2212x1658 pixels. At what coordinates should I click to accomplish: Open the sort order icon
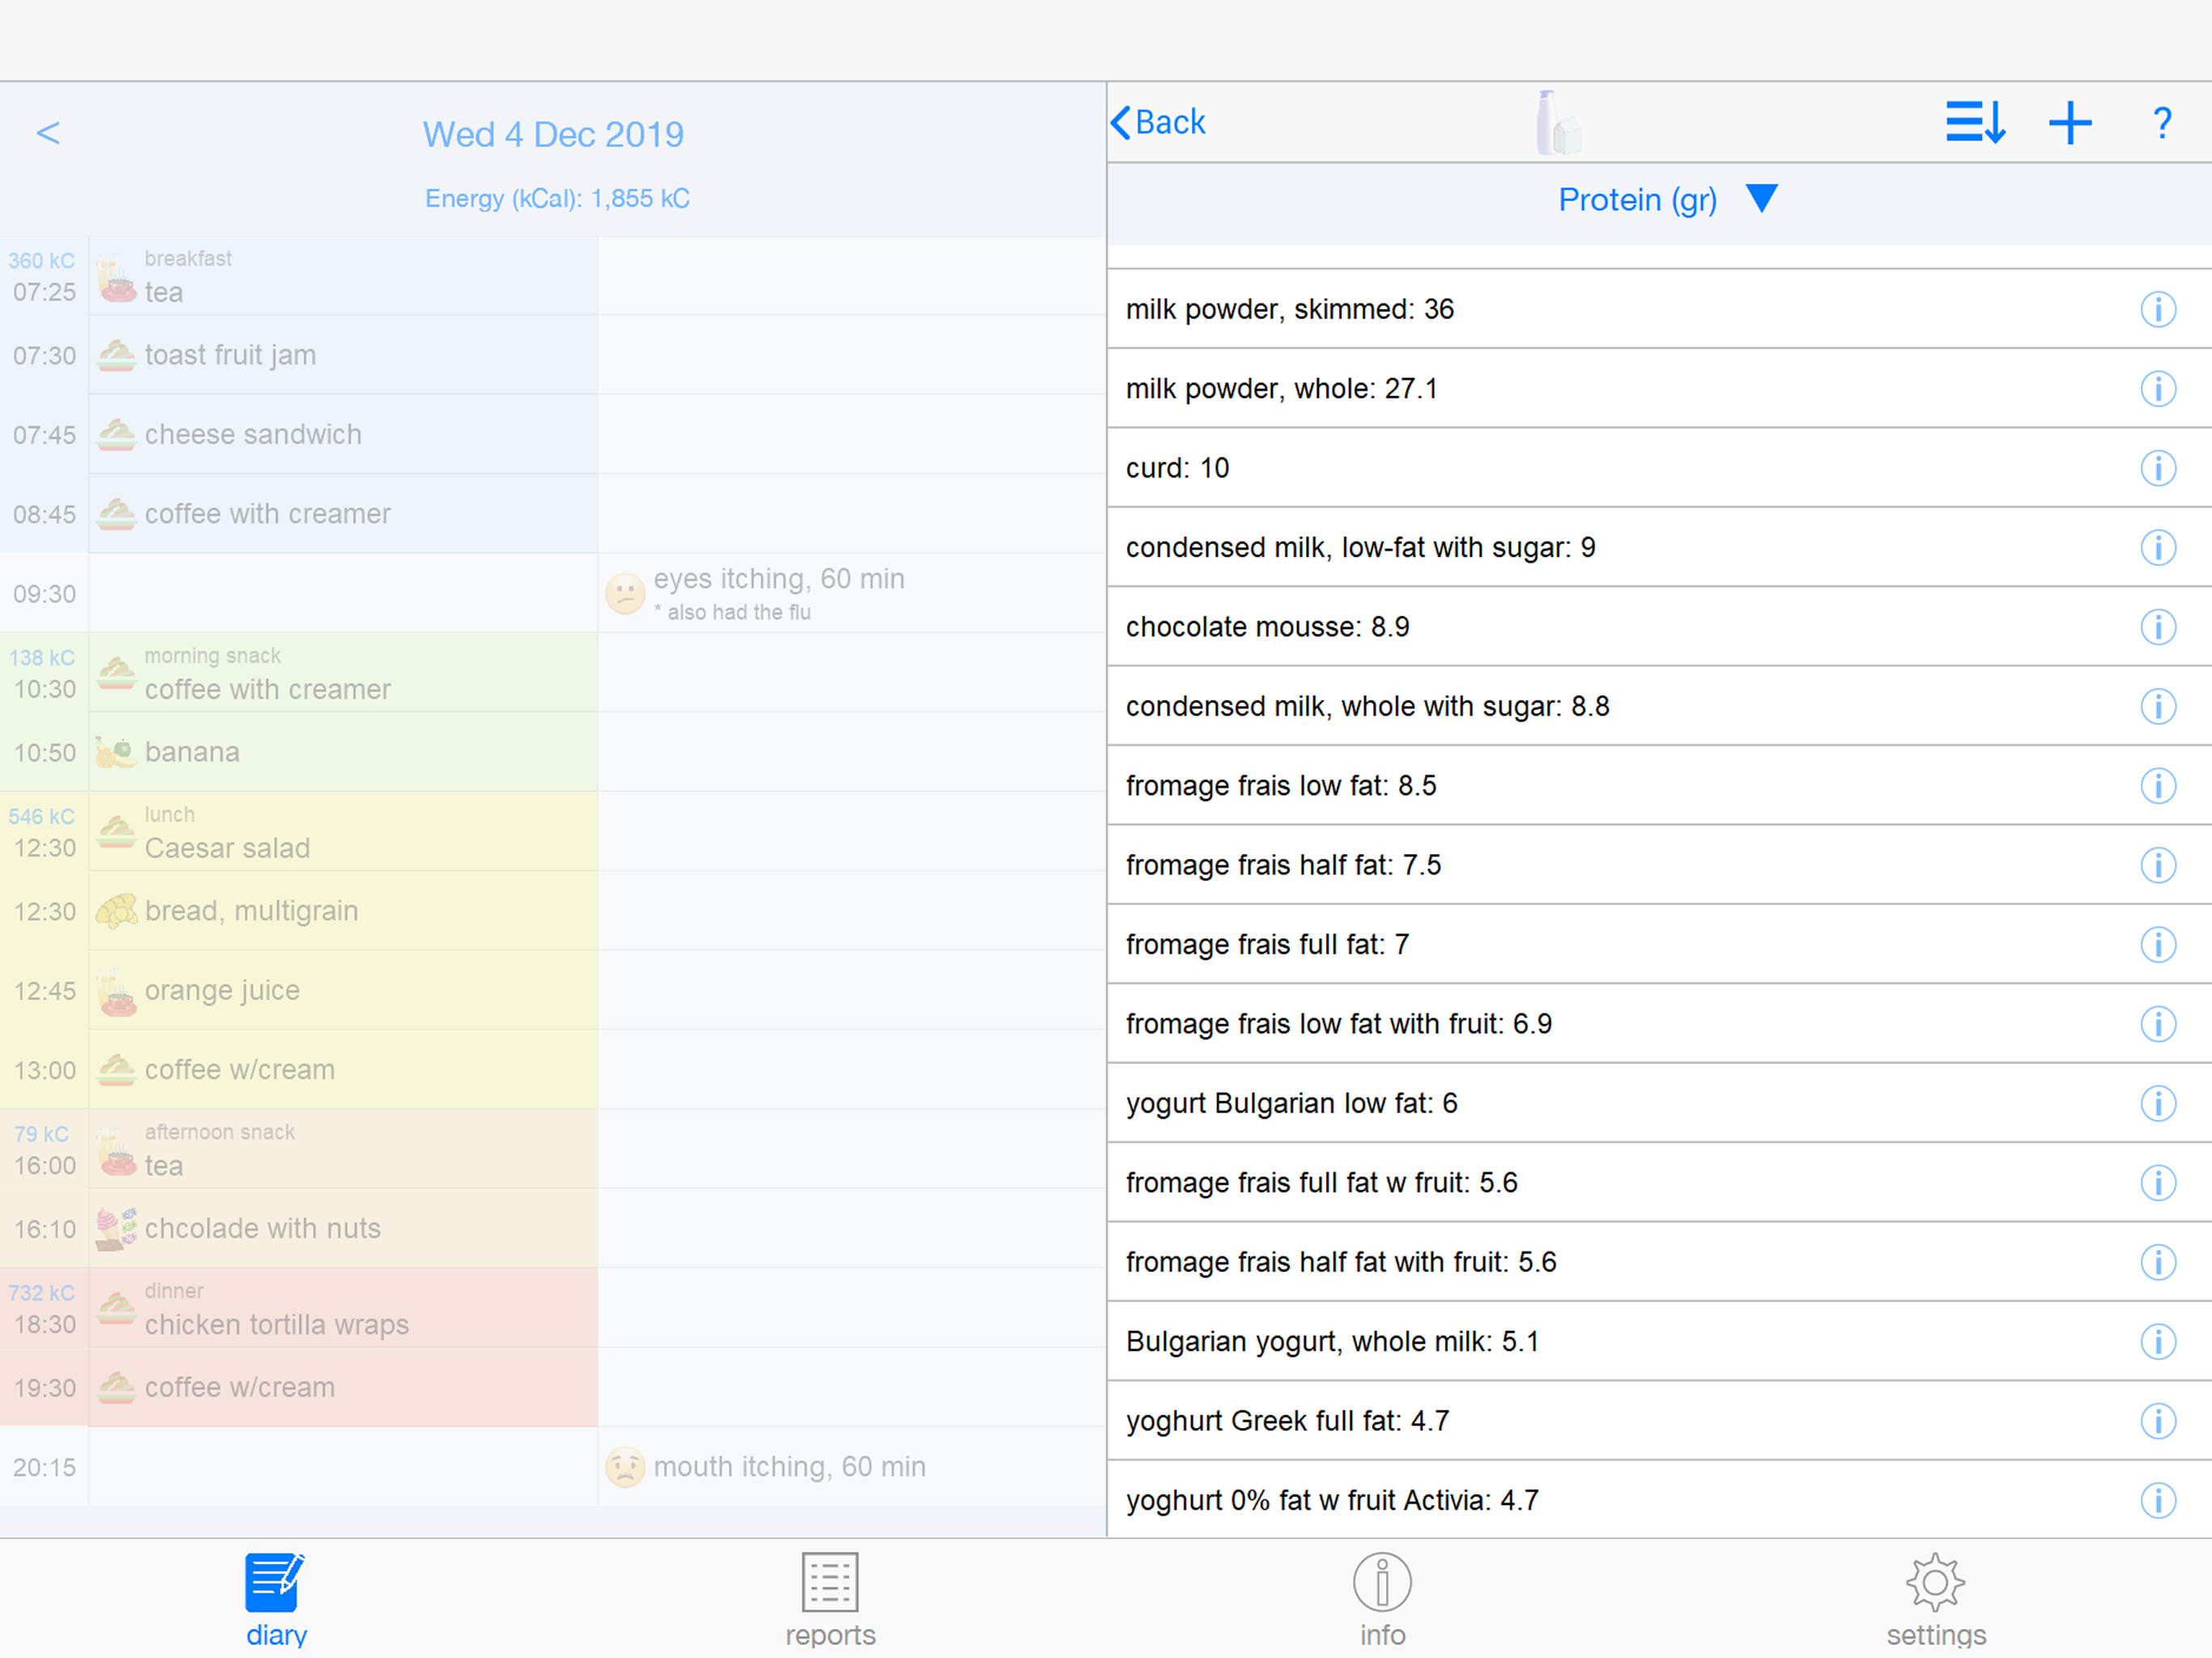(1975, 123)
